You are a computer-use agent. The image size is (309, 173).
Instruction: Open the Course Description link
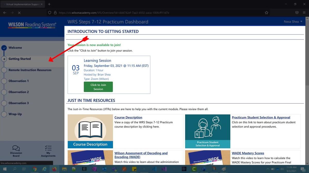(128, 118)
